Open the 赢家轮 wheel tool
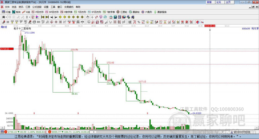Screen dimensions: 259x139 (x=134, y=12)
